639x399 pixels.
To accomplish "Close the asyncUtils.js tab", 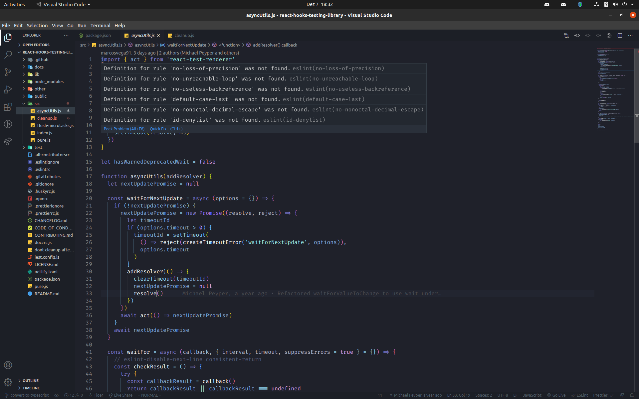I will (x=158, y=36).
